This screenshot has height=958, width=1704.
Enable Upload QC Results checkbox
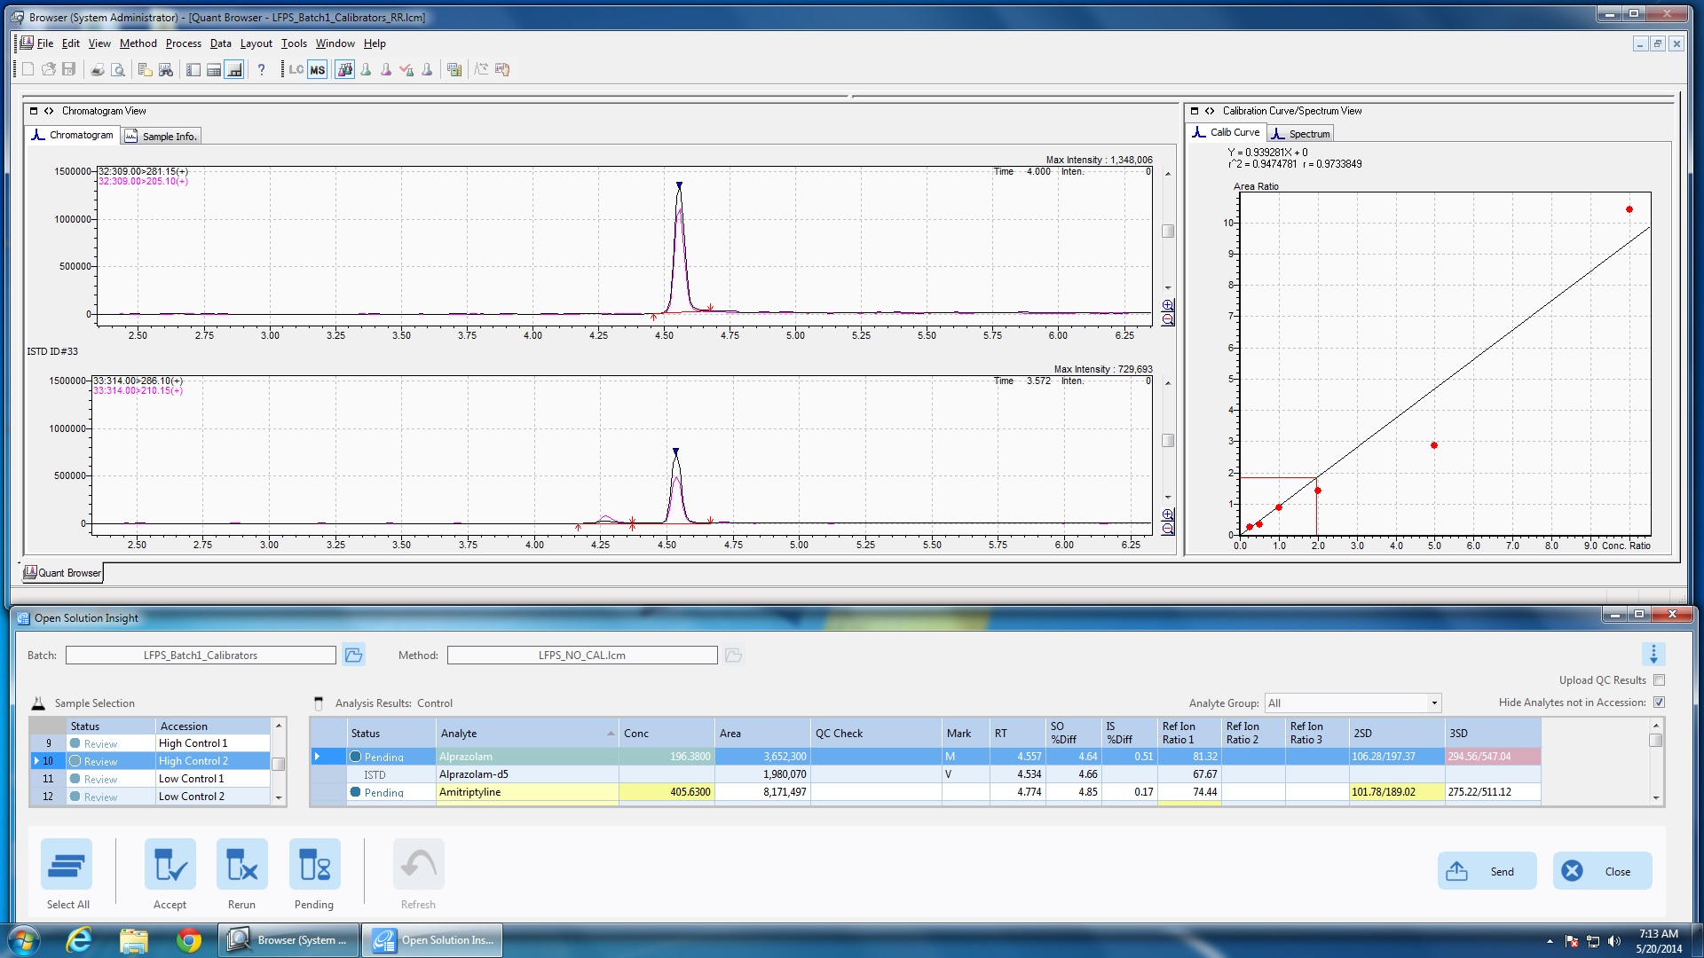pos(1659,680)
